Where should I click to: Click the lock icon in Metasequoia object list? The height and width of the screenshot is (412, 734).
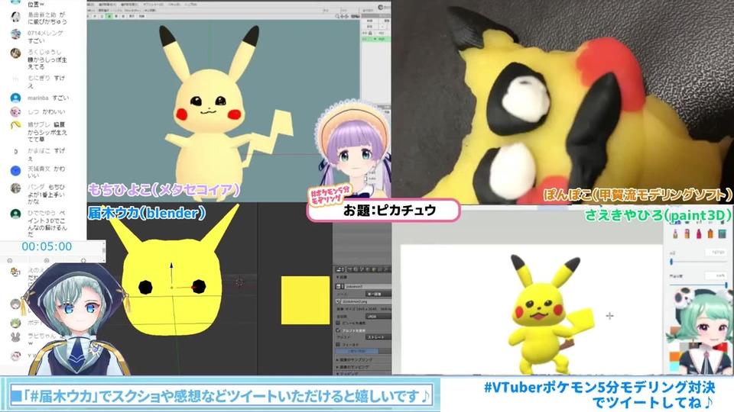(x=370, y=33)
